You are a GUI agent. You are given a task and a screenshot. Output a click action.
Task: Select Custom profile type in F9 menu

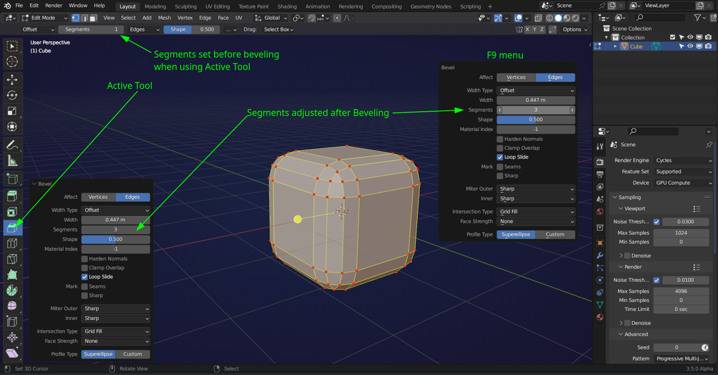(555, 235)
